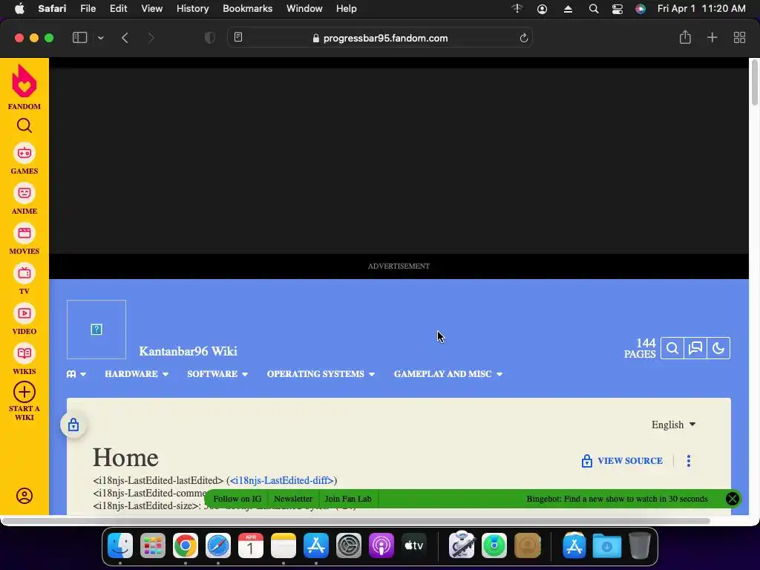Click the Start a Wiki plus icon
This screenshot has width=760, height=570.
[x=24, y=392]
